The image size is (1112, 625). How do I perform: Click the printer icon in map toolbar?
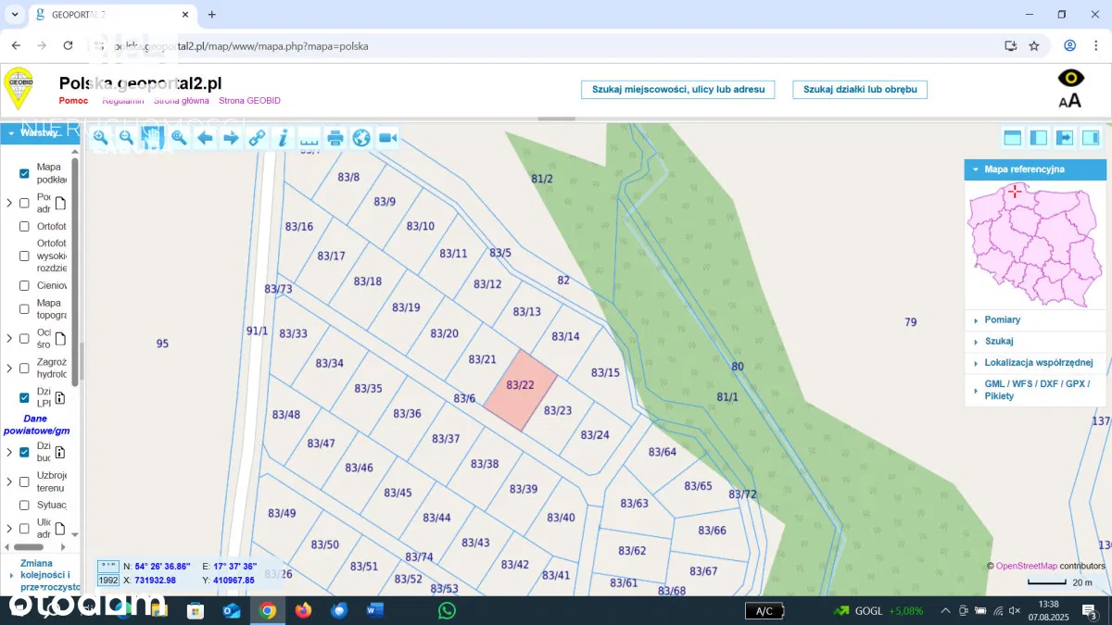coord(335,138)
